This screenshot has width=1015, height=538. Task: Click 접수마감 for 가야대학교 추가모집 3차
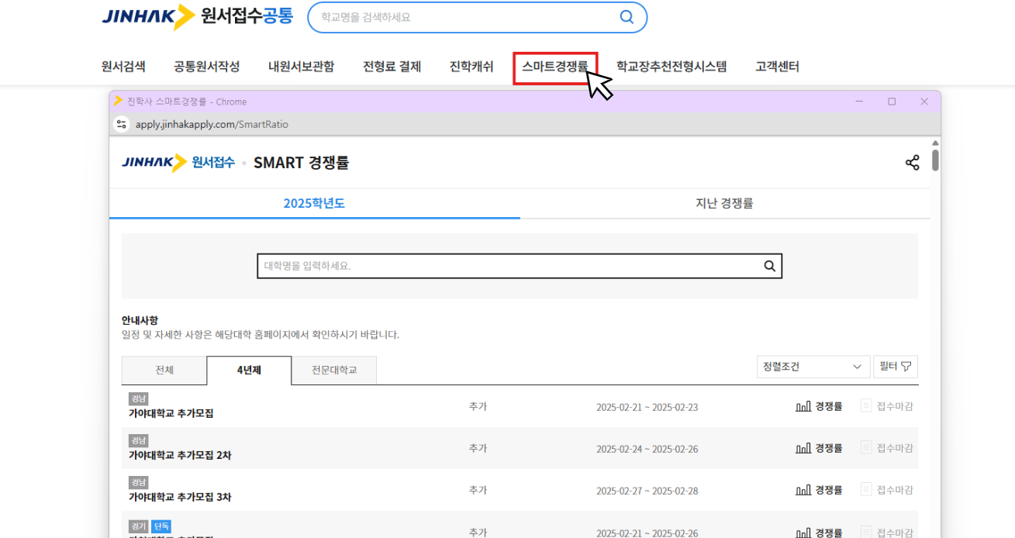887,489
